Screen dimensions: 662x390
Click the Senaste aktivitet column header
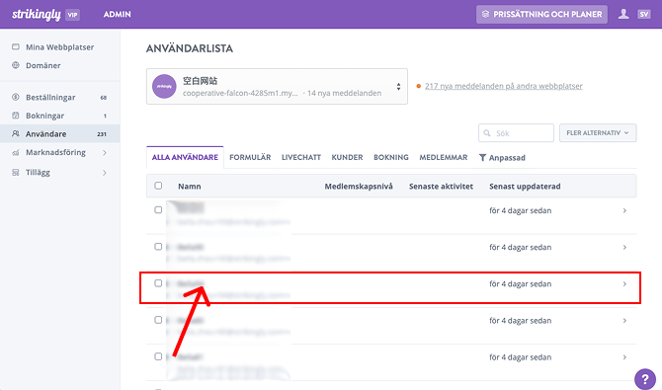tap(441, 187)
